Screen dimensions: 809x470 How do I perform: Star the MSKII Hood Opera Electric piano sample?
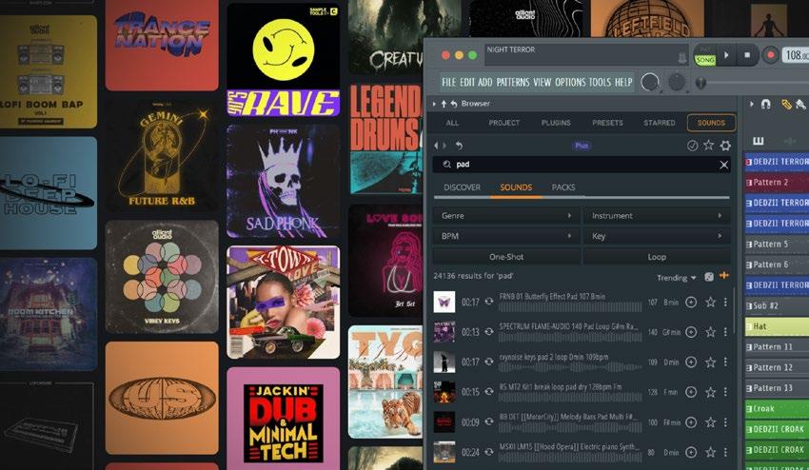pyautogui.click(x=710, y=453)
